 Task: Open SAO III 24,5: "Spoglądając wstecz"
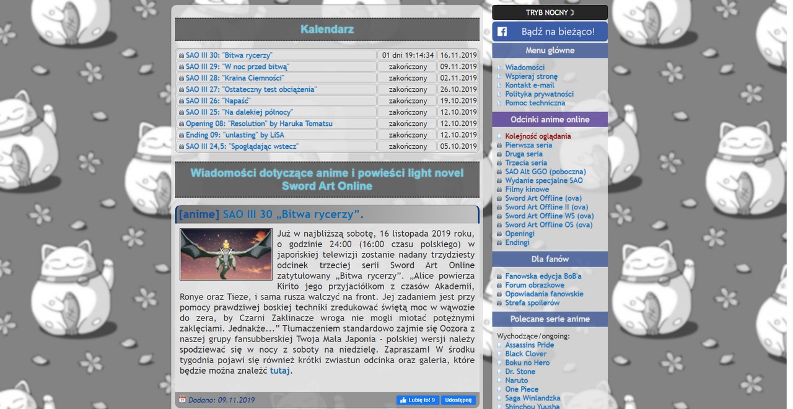242,146
